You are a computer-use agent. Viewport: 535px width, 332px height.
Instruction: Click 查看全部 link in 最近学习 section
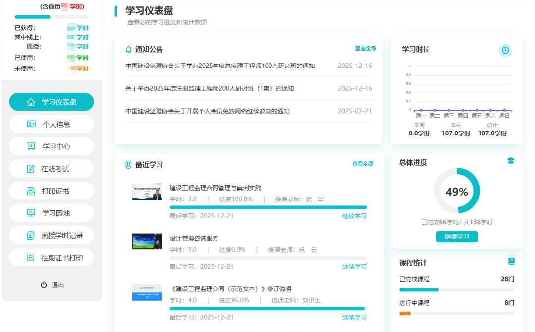pos(362,164)
